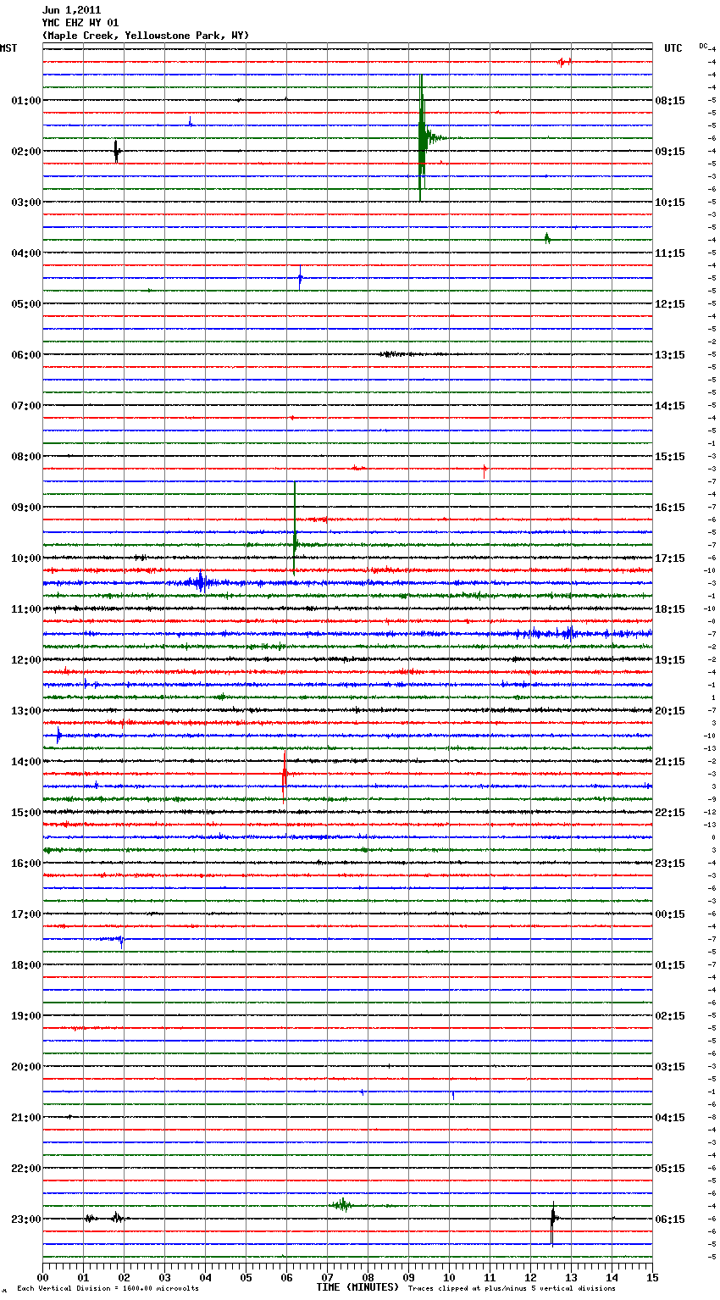Select the 20:00 MST time label

point(26,1066)
